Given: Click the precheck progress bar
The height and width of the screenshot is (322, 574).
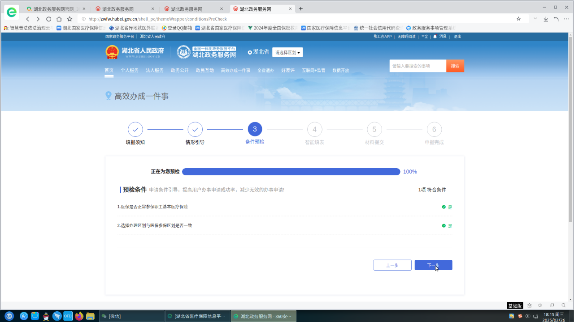Looking at the screenshot, I should pyautogui.click(x=291, y=172).
